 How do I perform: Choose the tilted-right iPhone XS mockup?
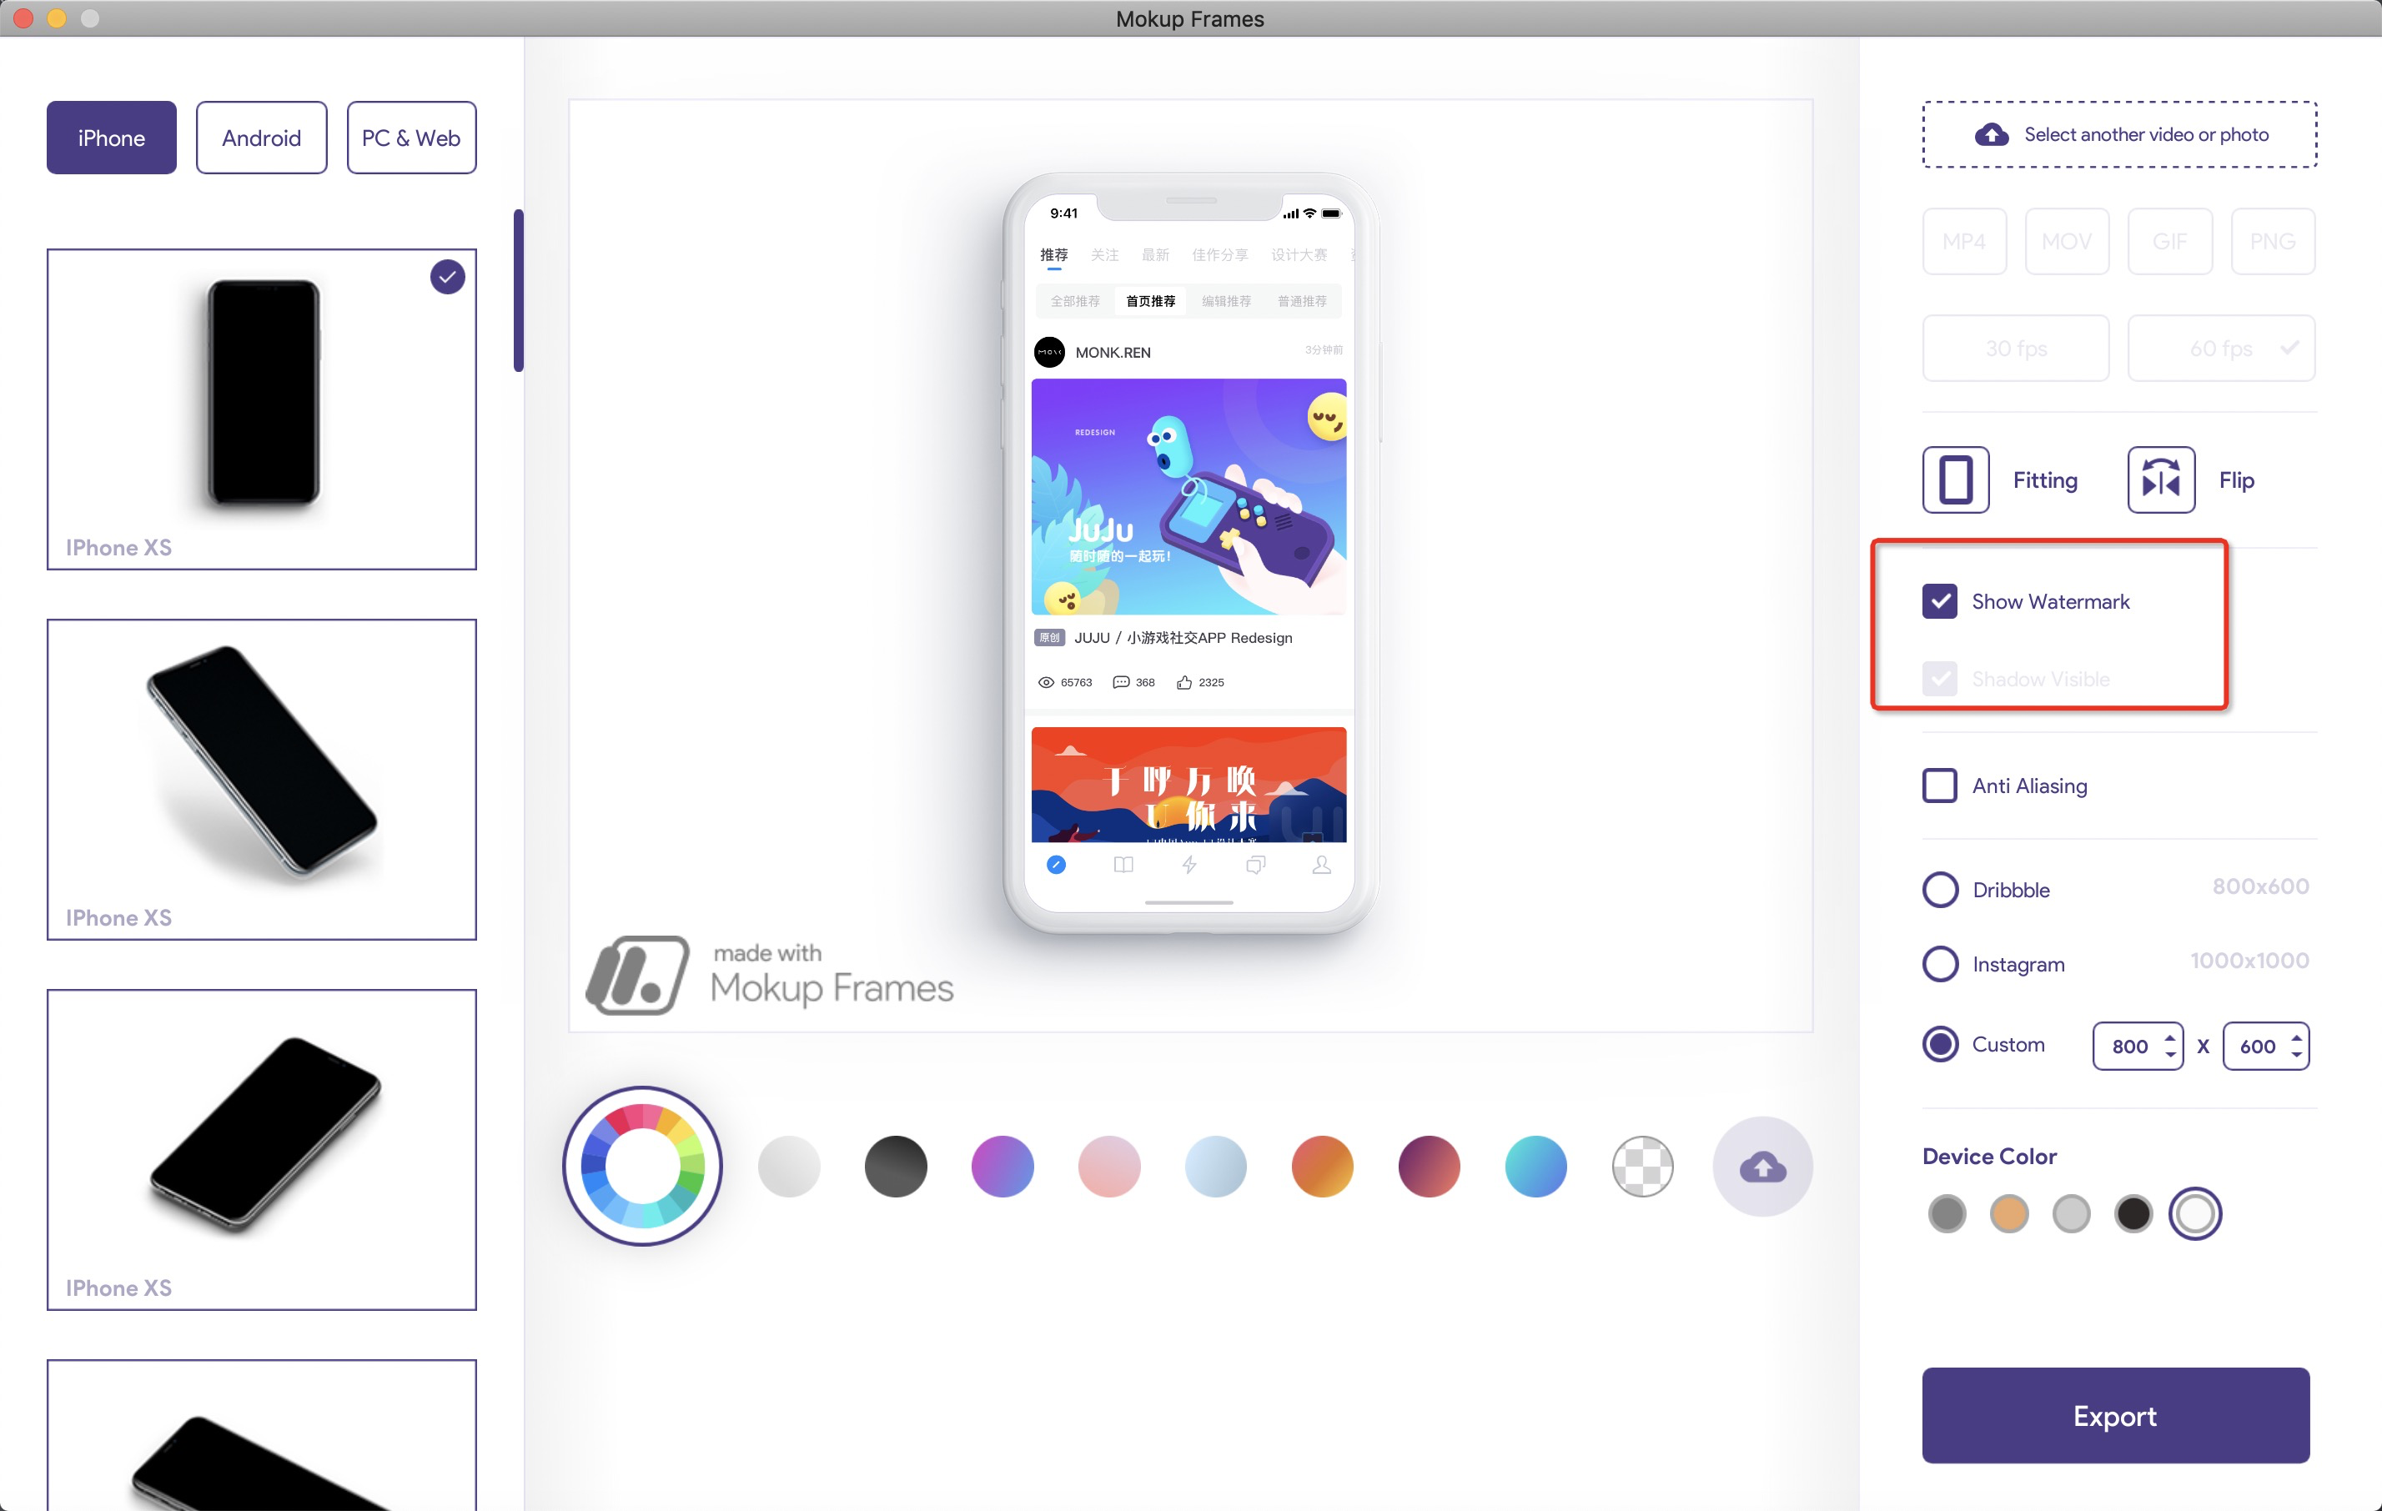[x=261, y=779]
